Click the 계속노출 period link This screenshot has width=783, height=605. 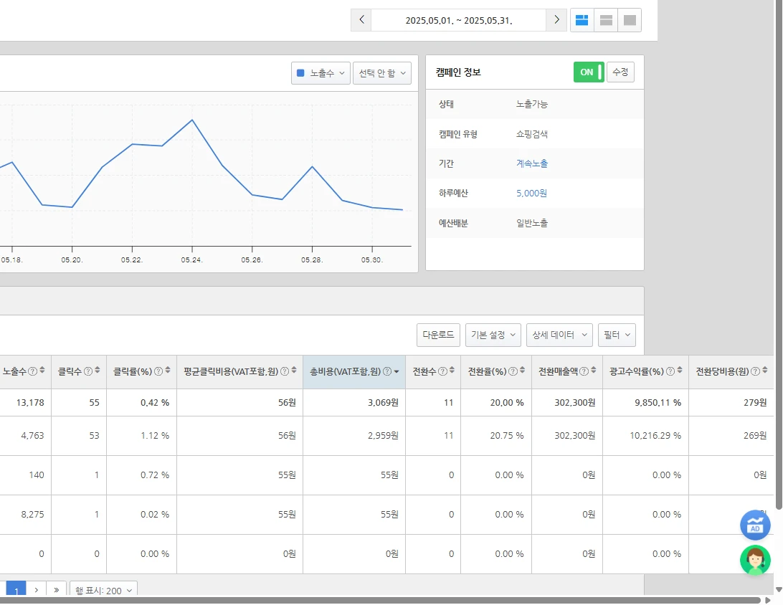(532, 163)
